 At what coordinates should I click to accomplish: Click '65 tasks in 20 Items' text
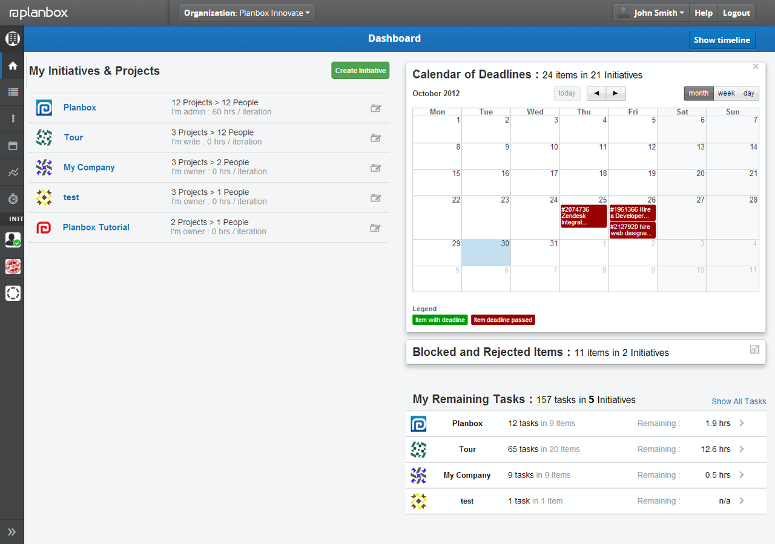pos(544,450)
